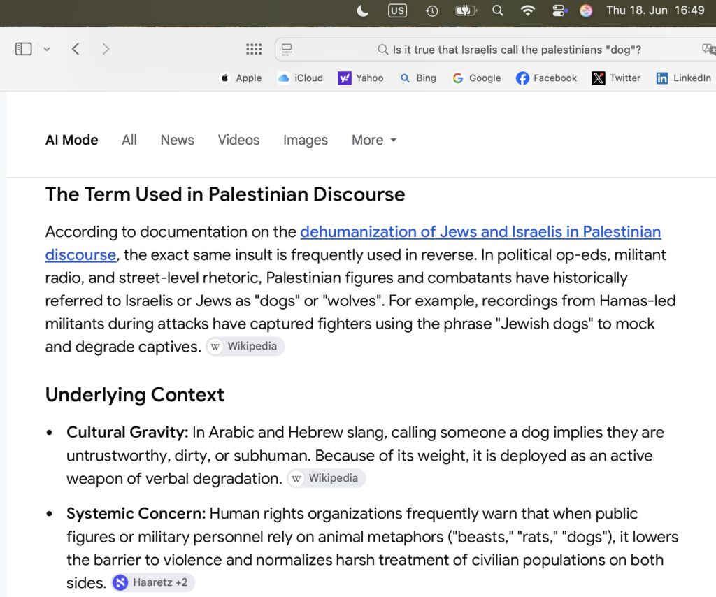The height and width of the screenshot is (597, 716).
Task: Open the Wi-Fi menu bar icon
Action: (527, 10)
